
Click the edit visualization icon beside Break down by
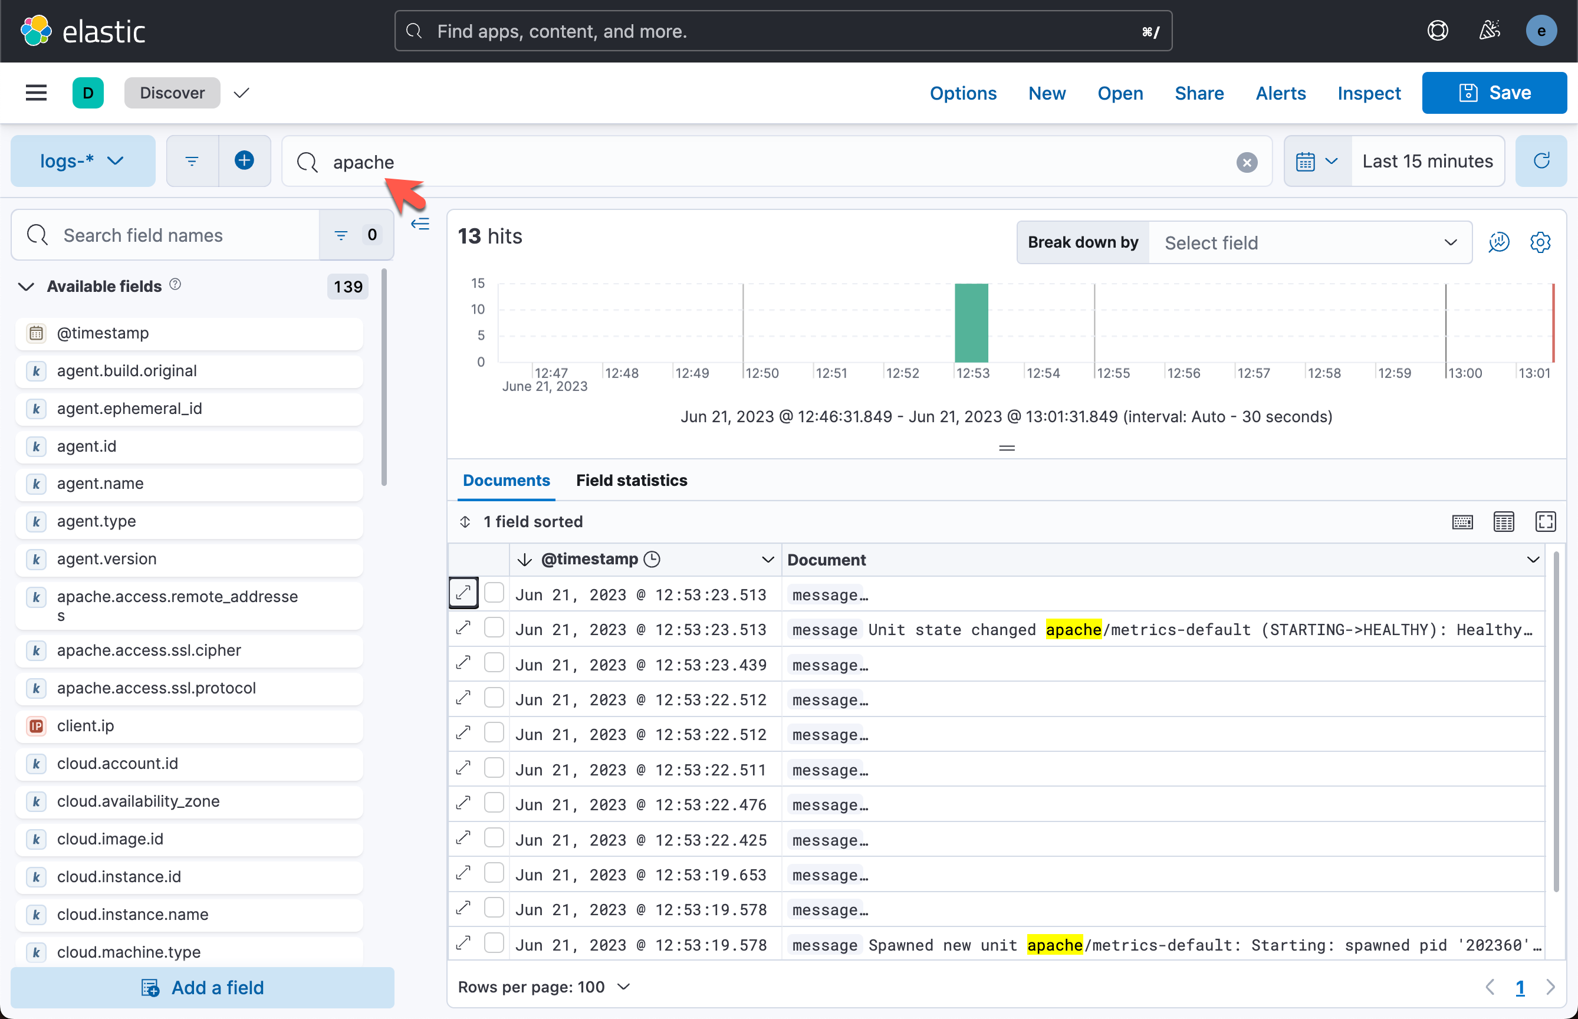[x=1498, y=242]
